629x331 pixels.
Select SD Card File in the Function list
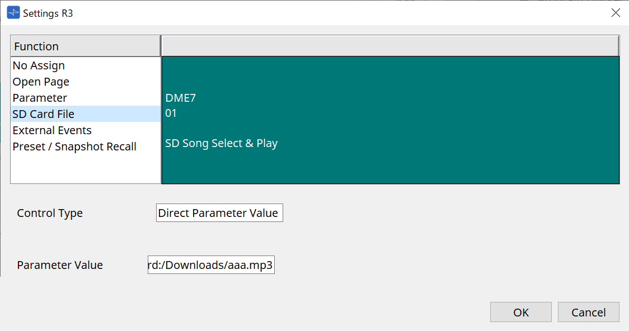tap(43, 114)
